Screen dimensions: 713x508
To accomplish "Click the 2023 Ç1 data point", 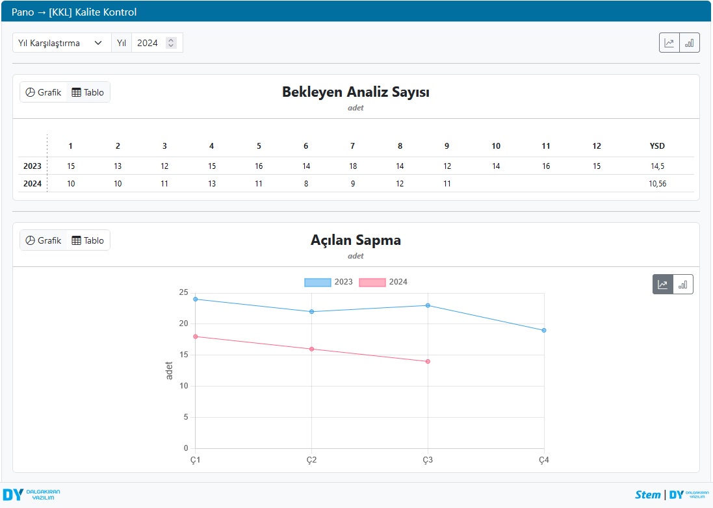I will point(195,299).
